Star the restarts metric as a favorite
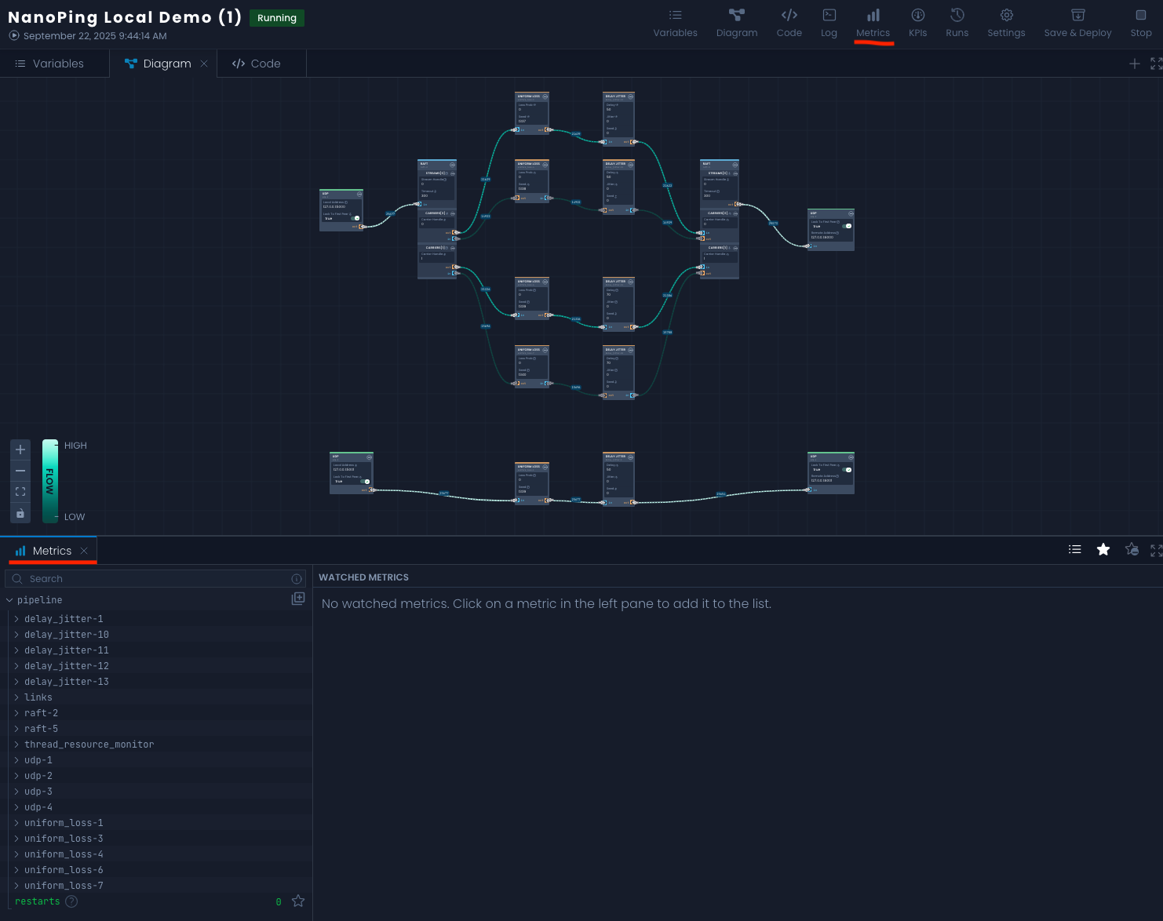 298,901
